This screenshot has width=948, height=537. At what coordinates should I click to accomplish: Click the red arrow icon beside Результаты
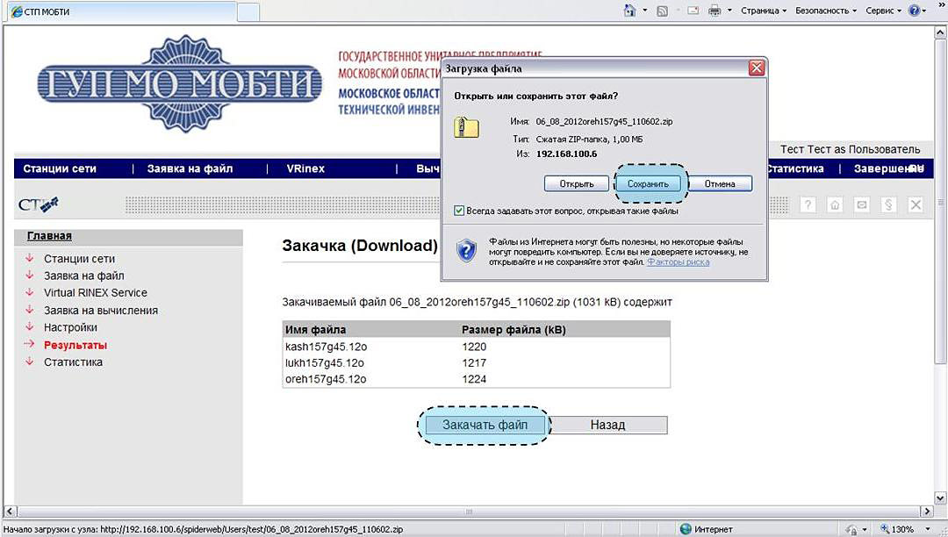click(29, 344)
